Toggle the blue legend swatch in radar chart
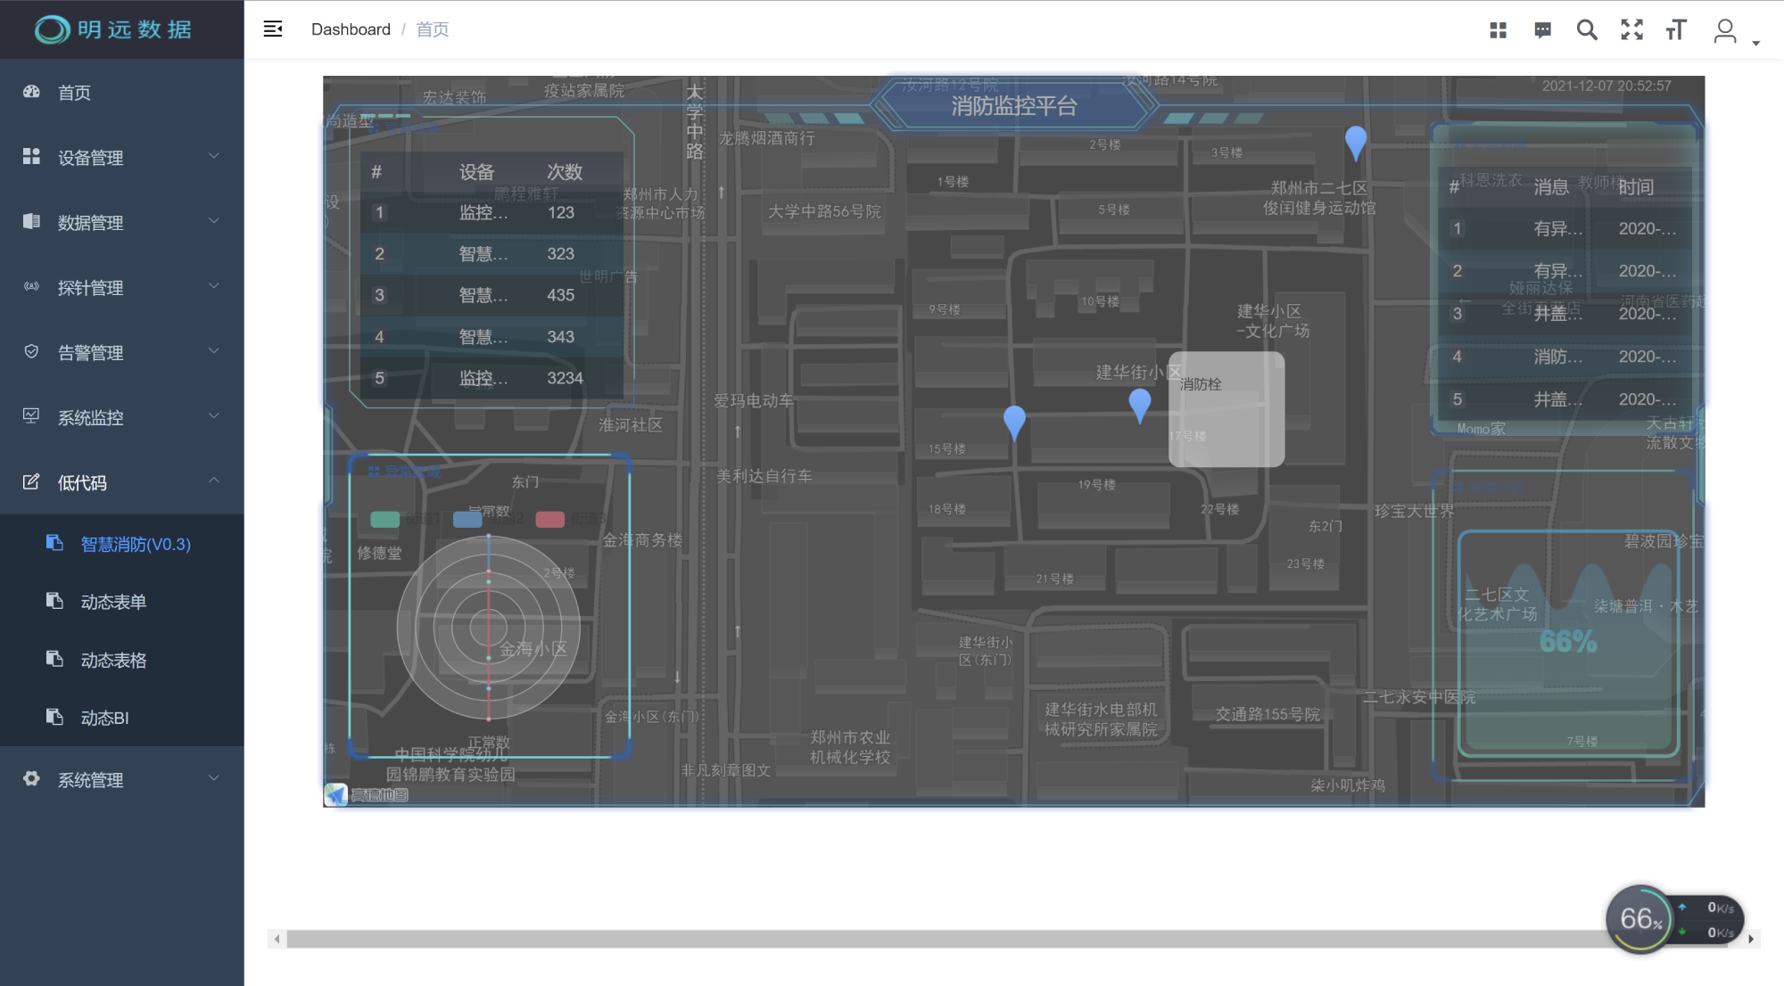Image resolution: width=1784 pixels, height=986 pixels. click(x=467, y=519)
